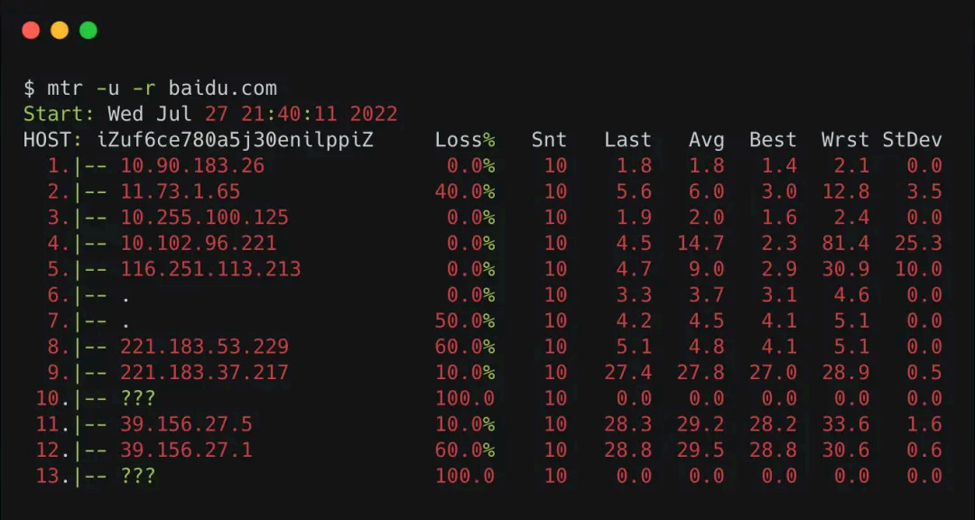Click the mtr -u -r baidu.com command
This screenshot has width=975, height=520.
(x=162, y=88)
